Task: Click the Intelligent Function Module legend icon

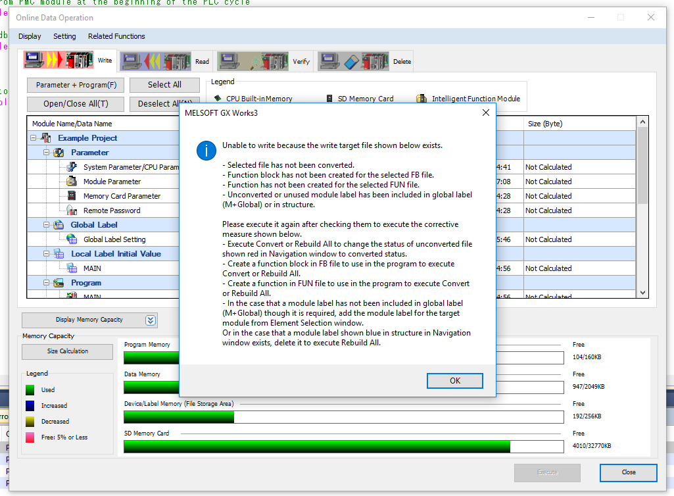Action: pos(421,97)
